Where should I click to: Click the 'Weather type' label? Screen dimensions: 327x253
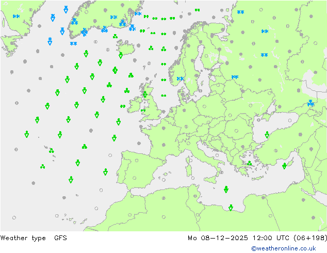[23, 238]
